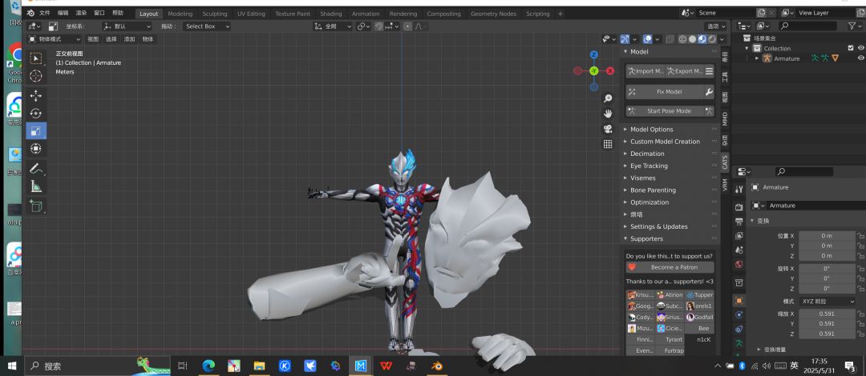Toggle Collection exclude checkbox in outliner

pyautogui.click(x=851, y=49)
